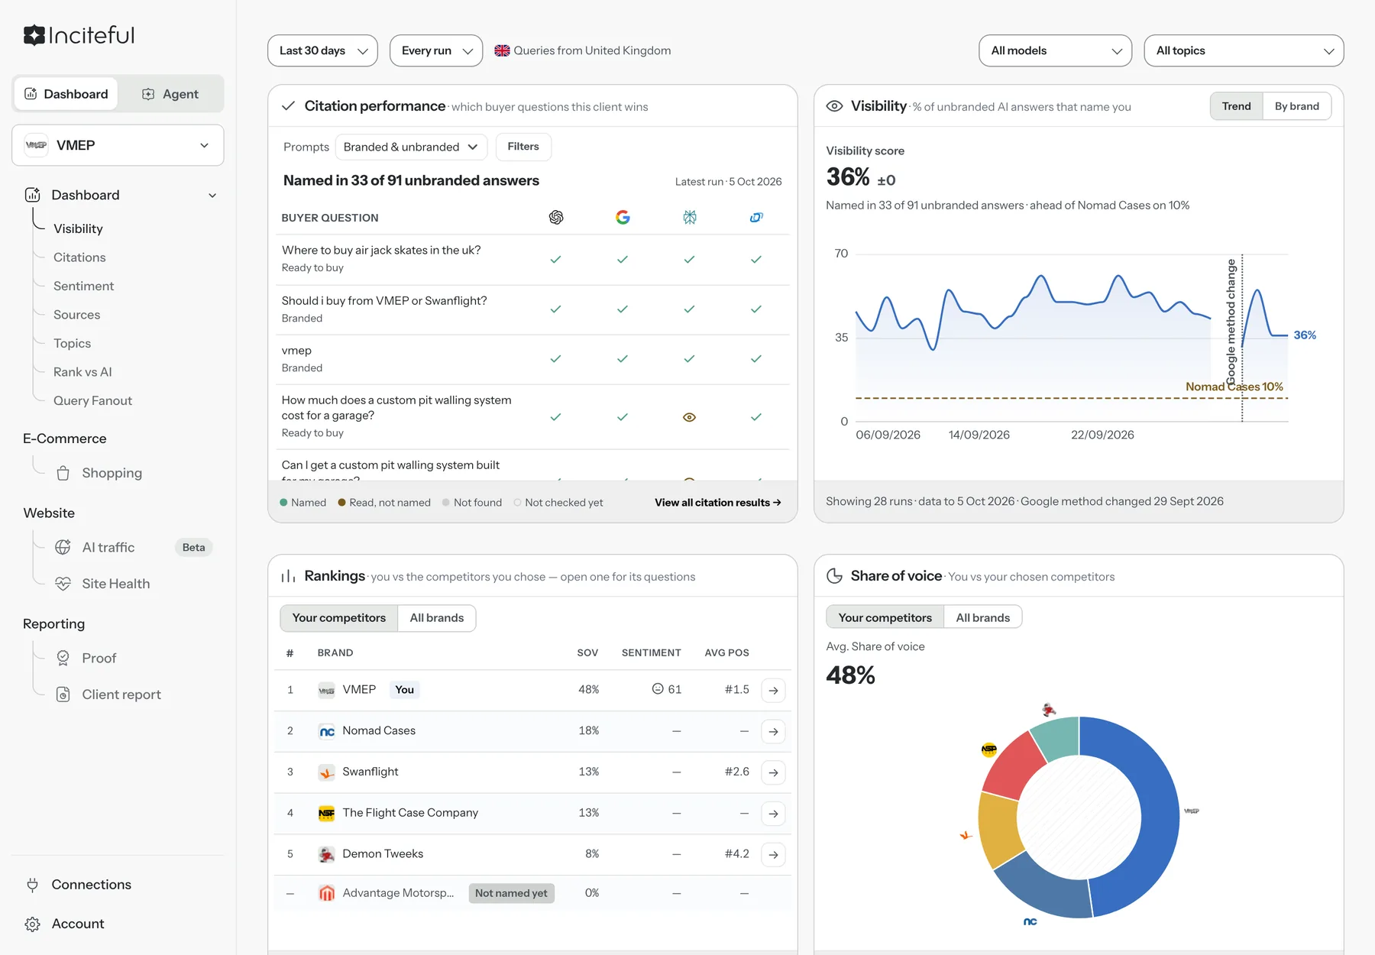1375x955 pixels.
Task: Click the Account gear icon
Action: click(x=32, y=924)
